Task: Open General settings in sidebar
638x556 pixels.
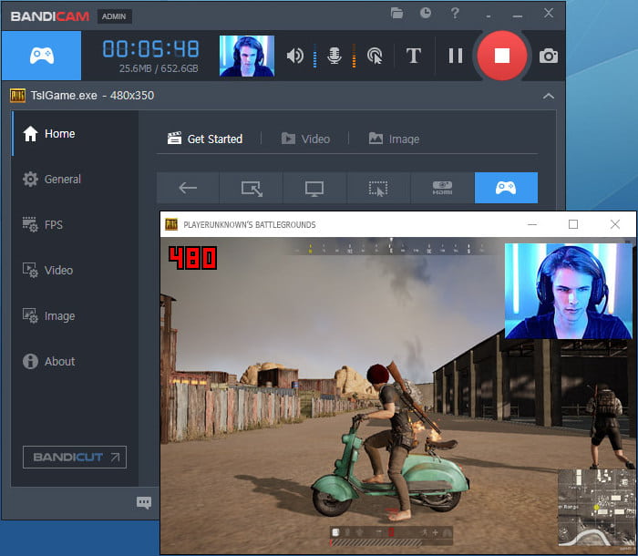Action: [76, 179]
